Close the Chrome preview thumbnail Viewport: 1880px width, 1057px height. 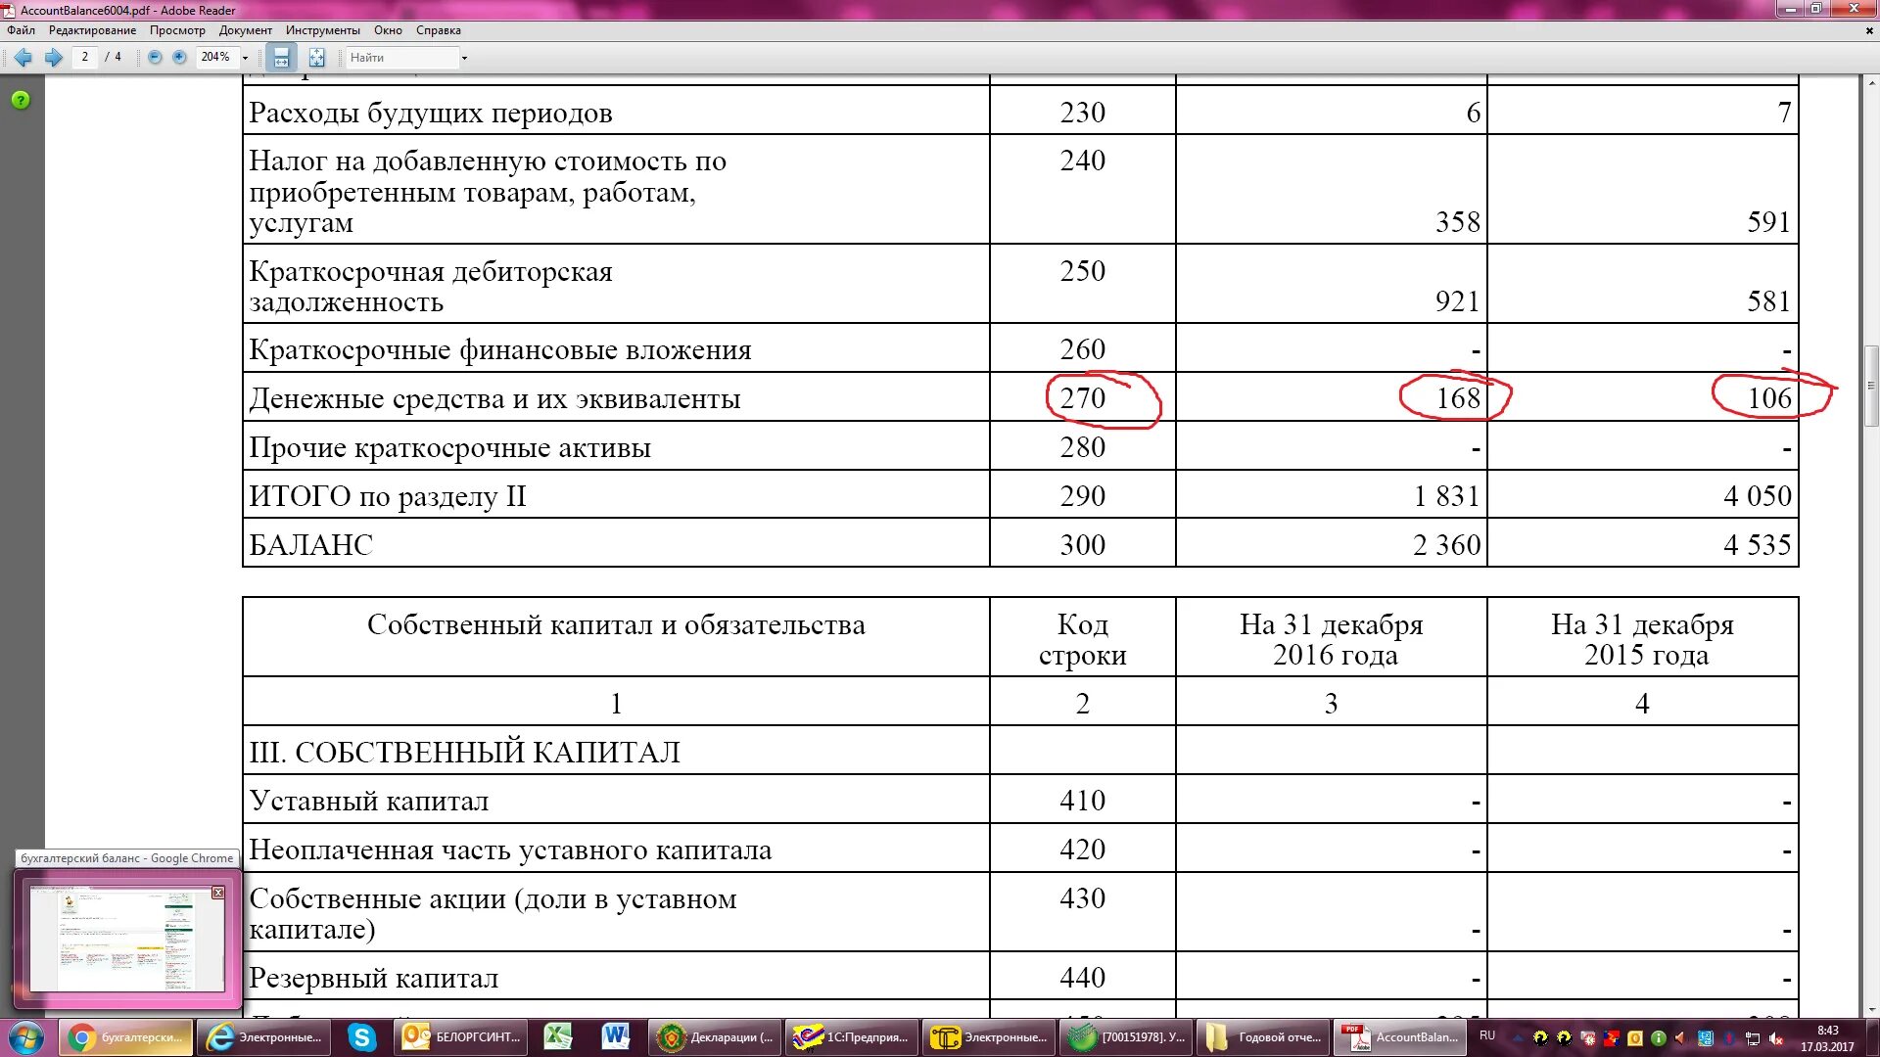point(218,893)
